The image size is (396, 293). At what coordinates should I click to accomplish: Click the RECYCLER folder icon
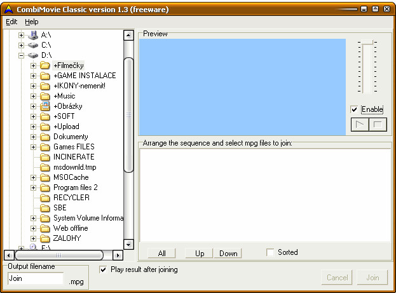(45, 198)
